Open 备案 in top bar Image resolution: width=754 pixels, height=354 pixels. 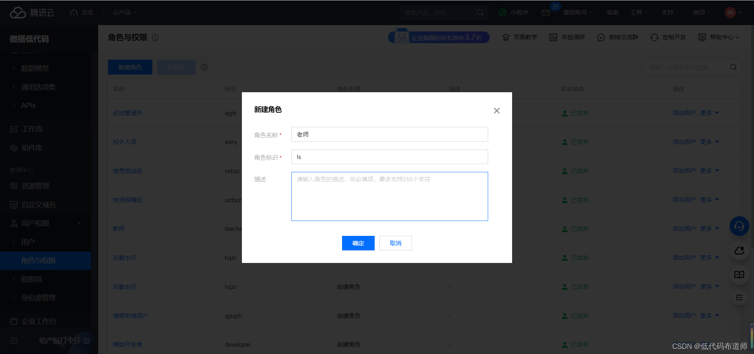click(612, 13)
